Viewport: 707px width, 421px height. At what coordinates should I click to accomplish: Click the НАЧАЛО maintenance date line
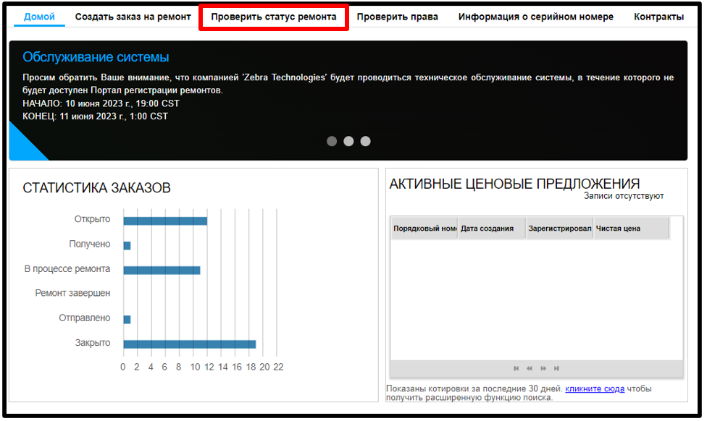click(x=101, y=103)
